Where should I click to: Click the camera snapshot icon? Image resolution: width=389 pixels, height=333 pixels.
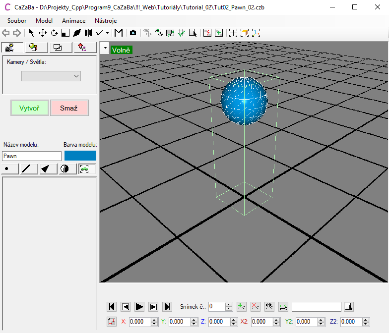tap(132, 33)
